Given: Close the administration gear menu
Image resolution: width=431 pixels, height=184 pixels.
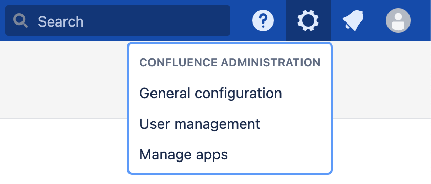Looking at the screenshot, I should click(308, 20).
